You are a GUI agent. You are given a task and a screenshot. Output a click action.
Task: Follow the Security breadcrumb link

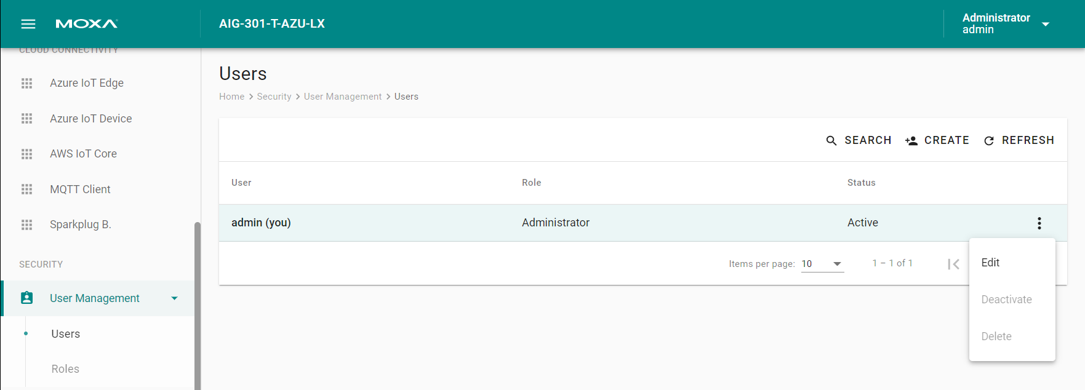pos(274,97)
